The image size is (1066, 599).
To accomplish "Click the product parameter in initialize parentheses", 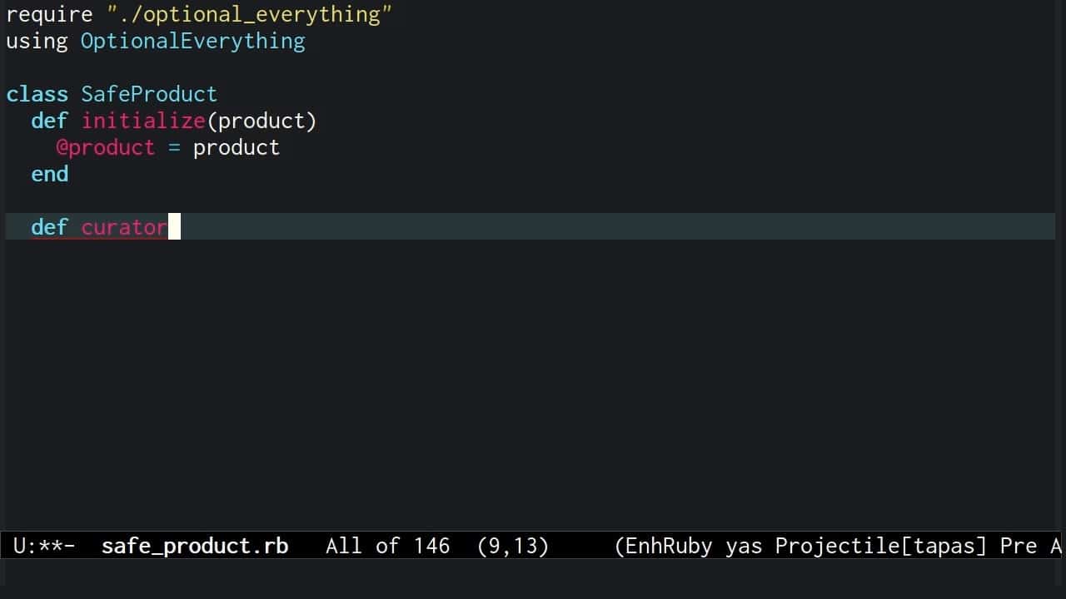I will point(261,121).
